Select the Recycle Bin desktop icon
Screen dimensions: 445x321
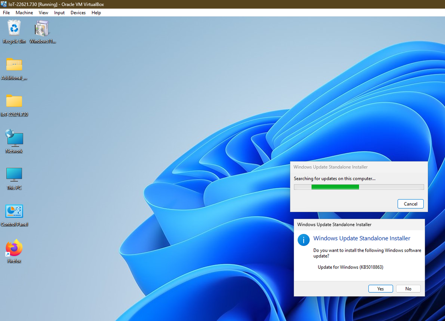(14, 31)
